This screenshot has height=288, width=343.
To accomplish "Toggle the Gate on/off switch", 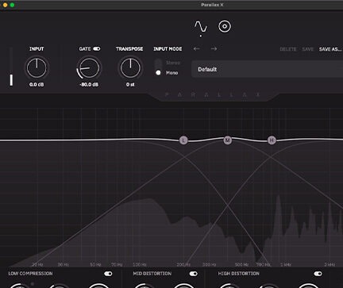I will (x=97, y=49).
